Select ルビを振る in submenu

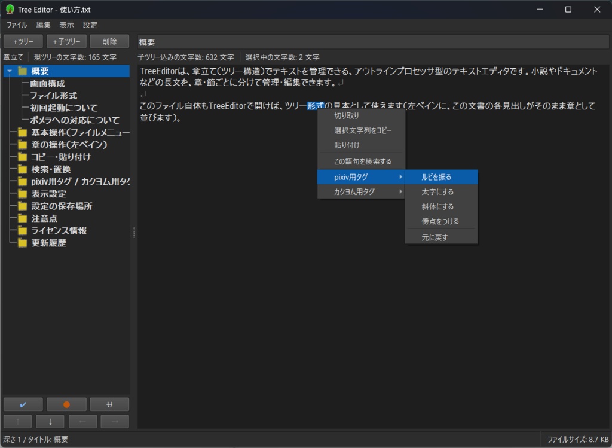[441, 177]
